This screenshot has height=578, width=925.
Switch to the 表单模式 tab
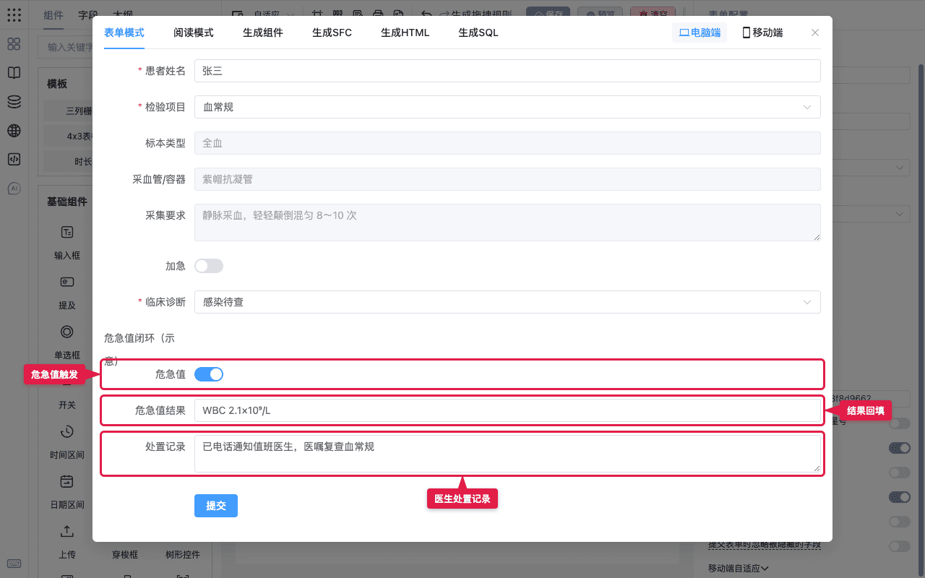tap(124, 33)
